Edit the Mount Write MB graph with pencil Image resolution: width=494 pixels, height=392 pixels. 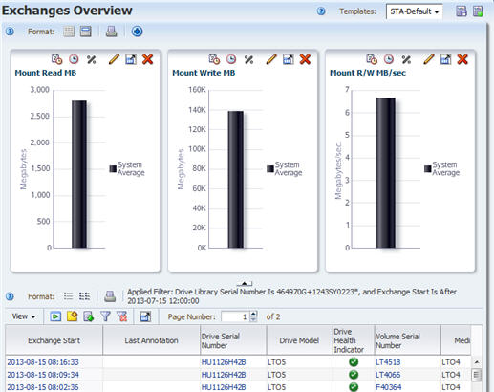pos(271,59)
